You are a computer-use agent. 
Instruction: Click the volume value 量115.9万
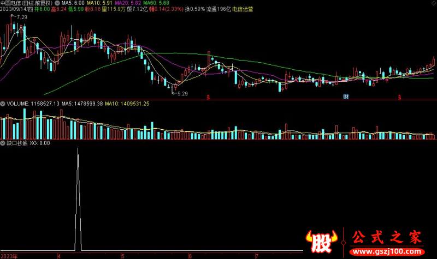[x=114, y=9]
